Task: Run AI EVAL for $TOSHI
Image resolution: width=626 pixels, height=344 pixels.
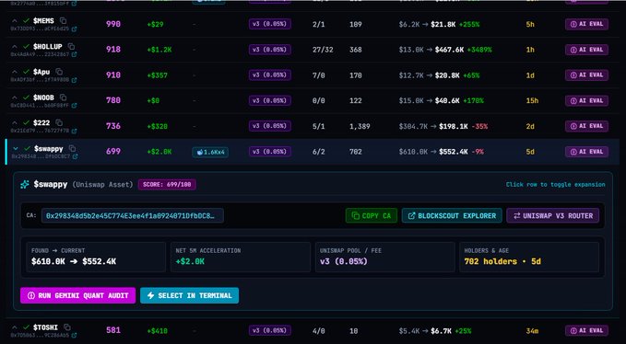Action: (x=586, y=330)
